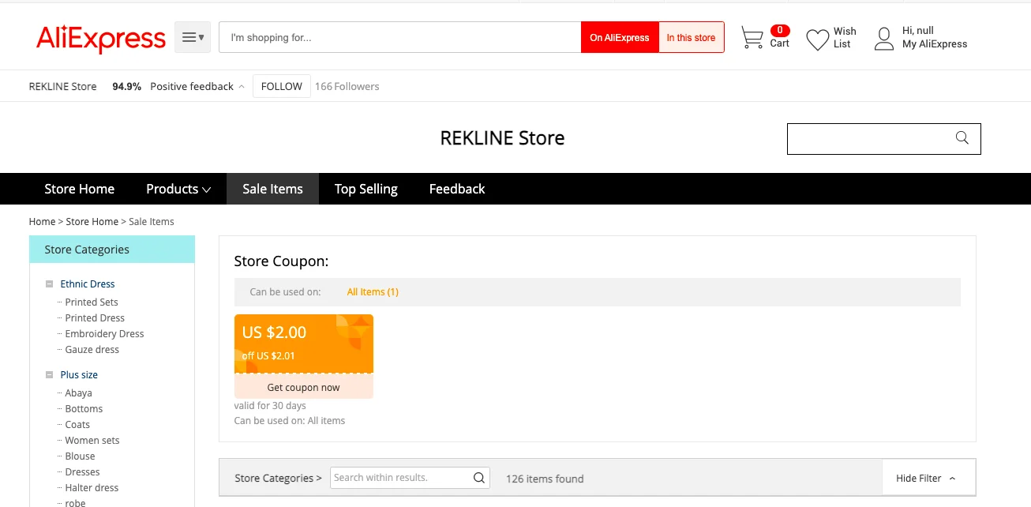Click the AliExpress logo
Image resolution: width=1031 pixels, height=507 pixels.
pyautogui.click(x=100, y=38)
